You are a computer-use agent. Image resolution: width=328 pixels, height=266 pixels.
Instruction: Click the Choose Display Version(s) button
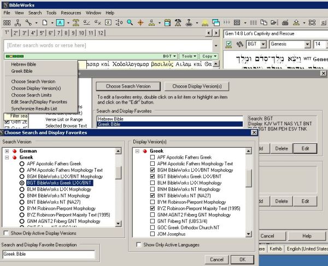pos(197,86)
